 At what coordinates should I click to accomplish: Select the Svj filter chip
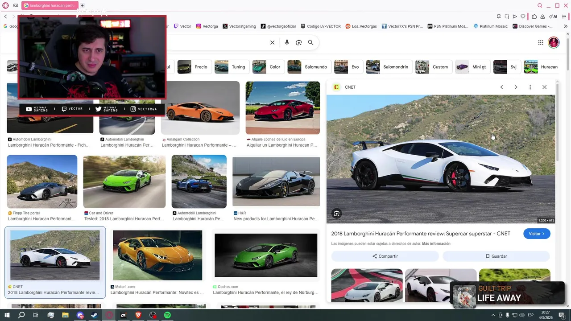pyautogui.click(x=507, y=67)
